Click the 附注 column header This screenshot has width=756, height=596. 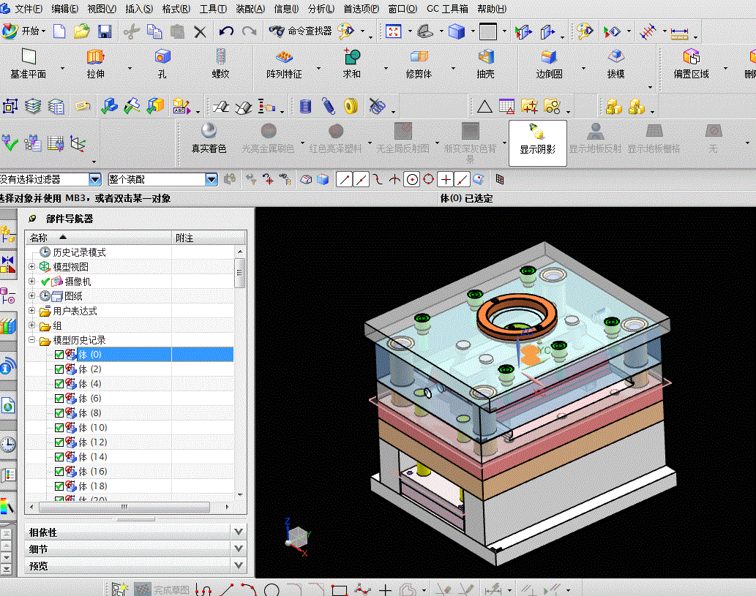click(209, 238)
